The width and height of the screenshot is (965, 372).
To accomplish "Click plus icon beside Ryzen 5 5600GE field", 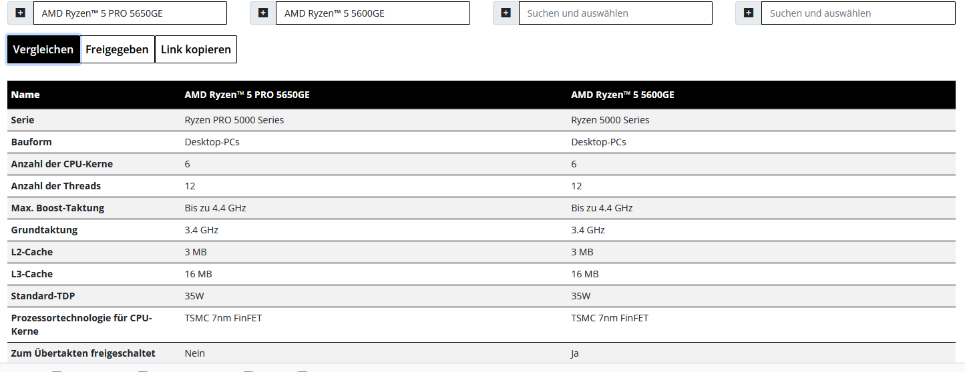I will 262,13.
